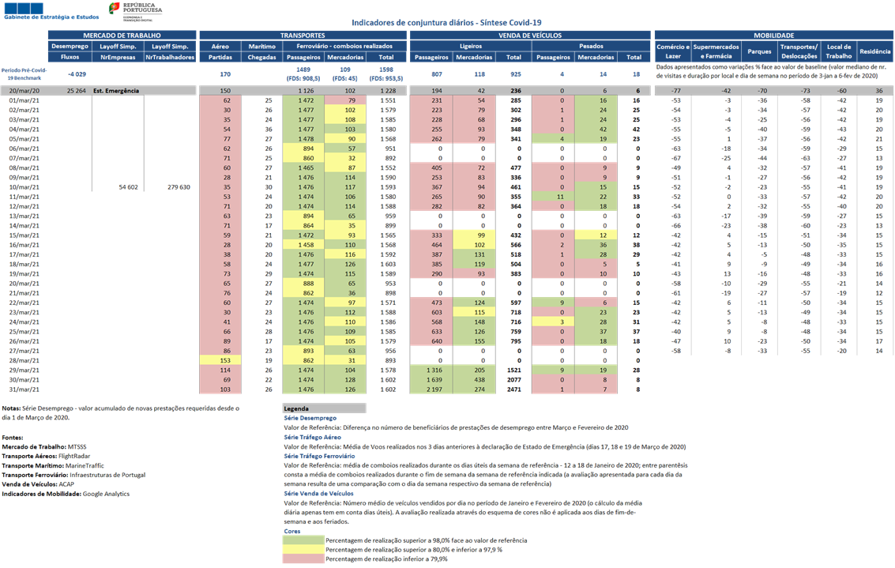Select the Est. Emergência cell

pyautogui.click(x=116, y=91)
